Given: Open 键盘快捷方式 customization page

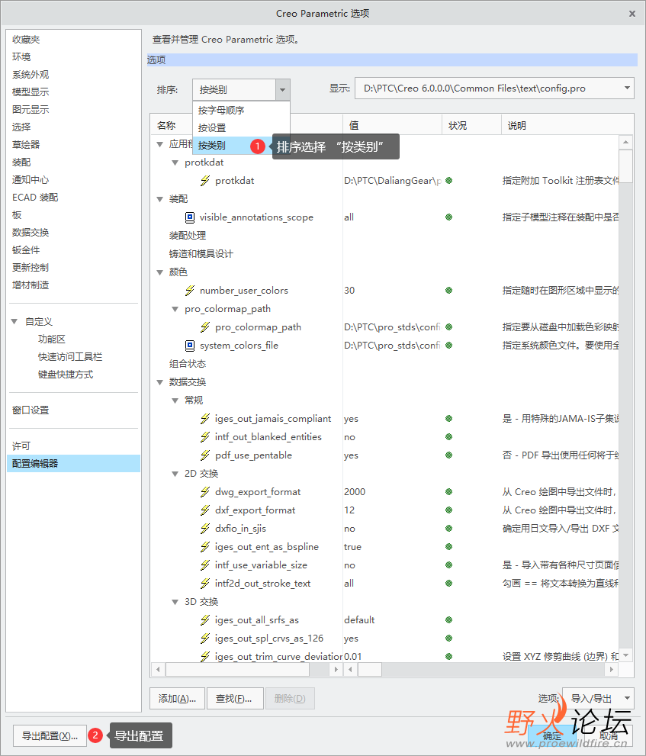Looking at the screenshot, I should pyautogui.click(x=66, y=374).
